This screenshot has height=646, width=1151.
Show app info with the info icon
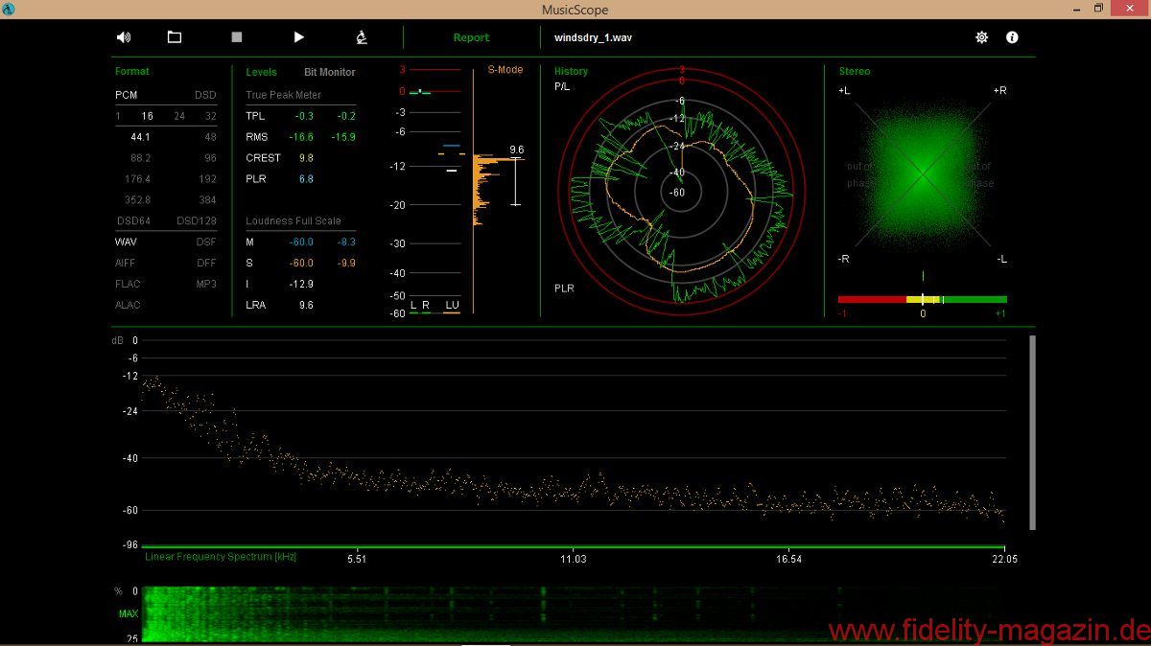coord(1012,37)
